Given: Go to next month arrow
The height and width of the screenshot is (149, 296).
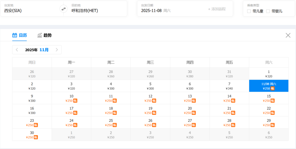Looking at the screenshot, I should pyautogui.click(x=57, y=50).
